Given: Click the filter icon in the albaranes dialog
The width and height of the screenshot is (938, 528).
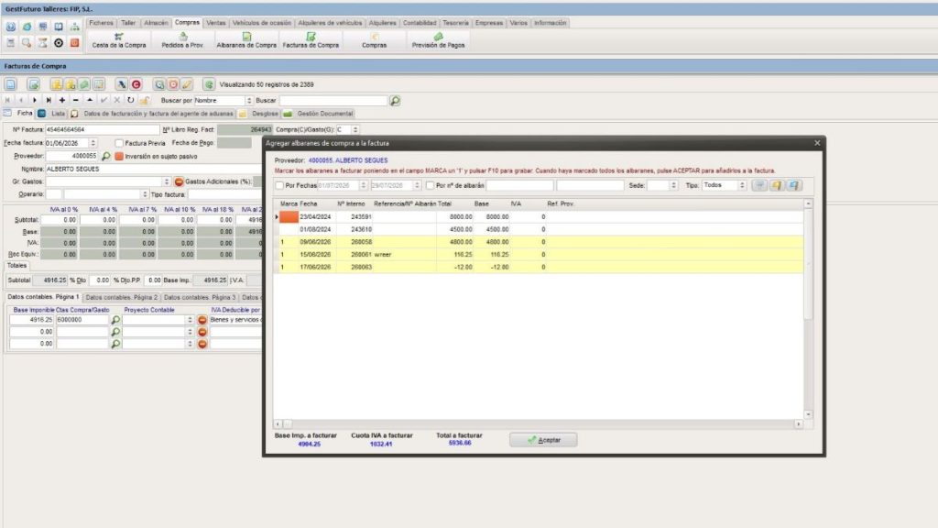Looking at the screenshot, I should tap(759, 185).
